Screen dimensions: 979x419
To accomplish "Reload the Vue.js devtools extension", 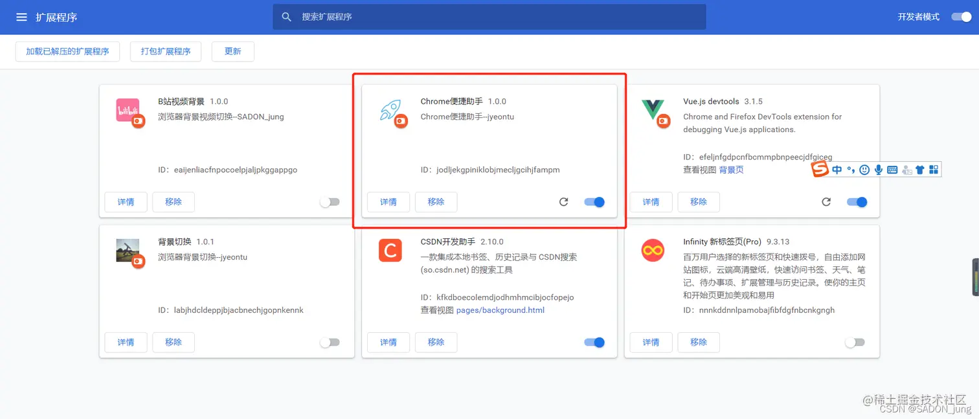I will point(826,202).
